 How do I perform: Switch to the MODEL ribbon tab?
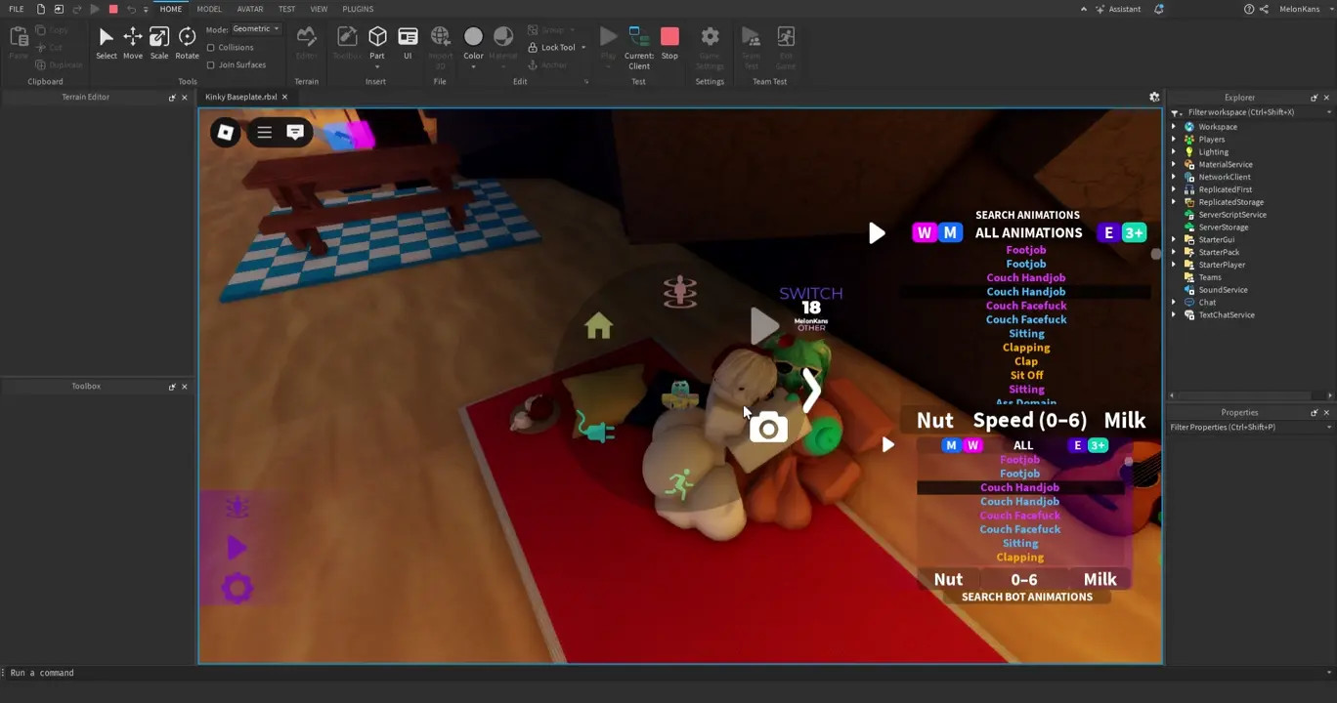pos(208,9)
